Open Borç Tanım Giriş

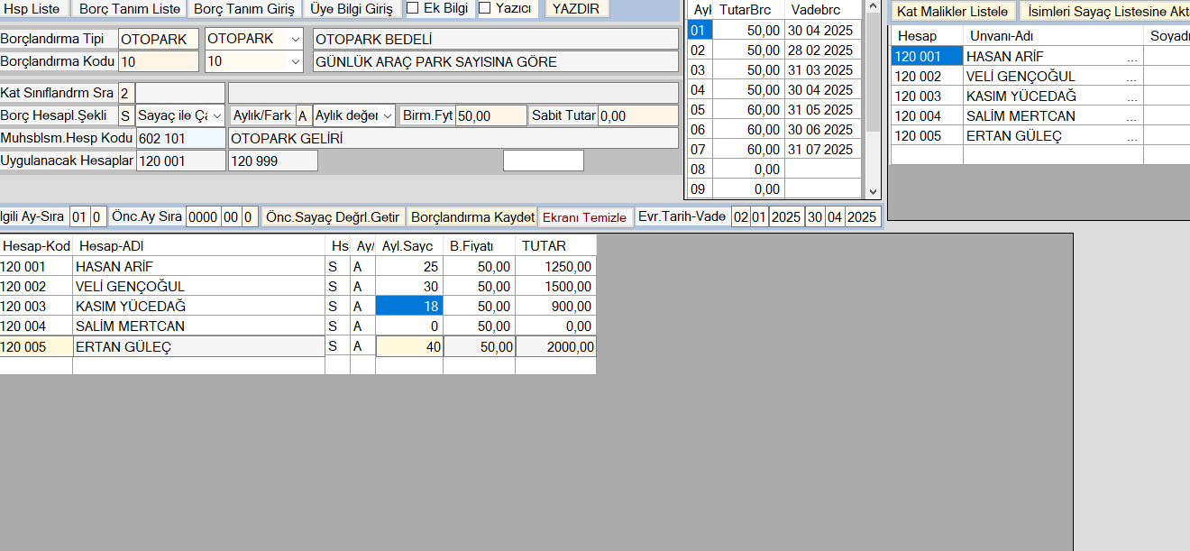(x=245, y=9)
